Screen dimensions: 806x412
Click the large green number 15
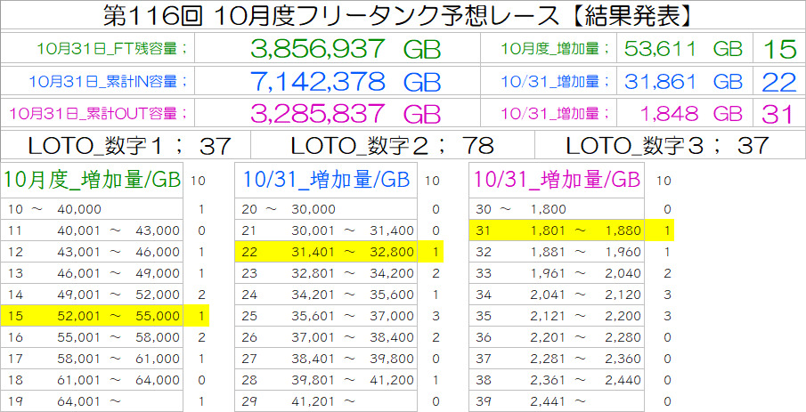pos(779,49)
